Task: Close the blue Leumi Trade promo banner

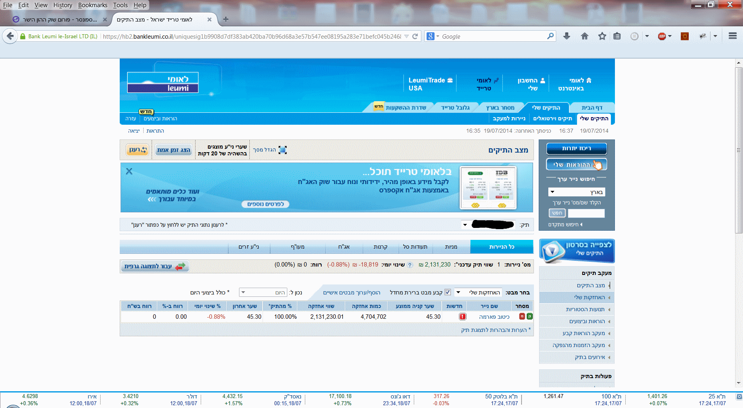Action: [x=129, y=171]
